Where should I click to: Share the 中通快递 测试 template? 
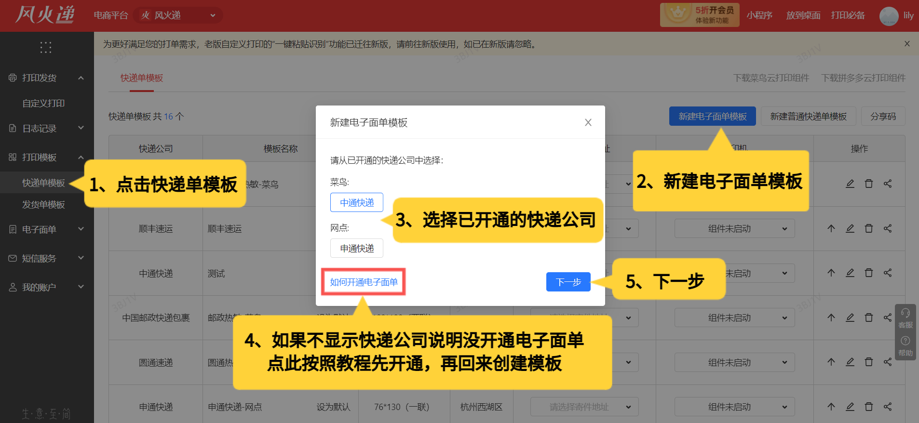[888, 273]
